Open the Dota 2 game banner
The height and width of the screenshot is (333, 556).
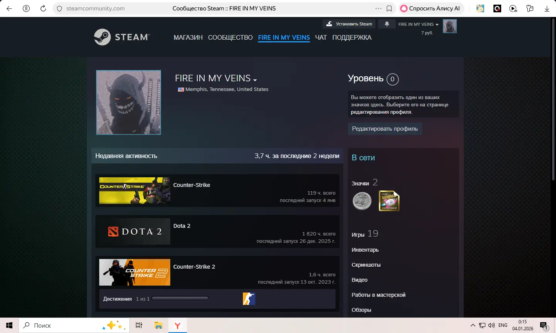135,231
